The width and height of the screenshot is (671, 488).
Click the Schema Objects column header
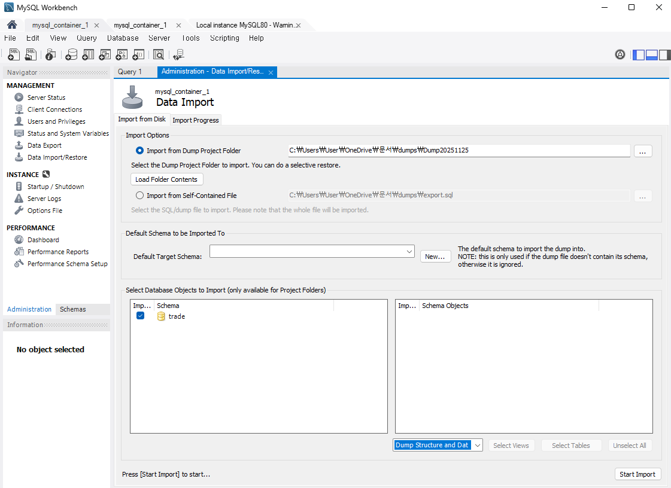point(509,306)
